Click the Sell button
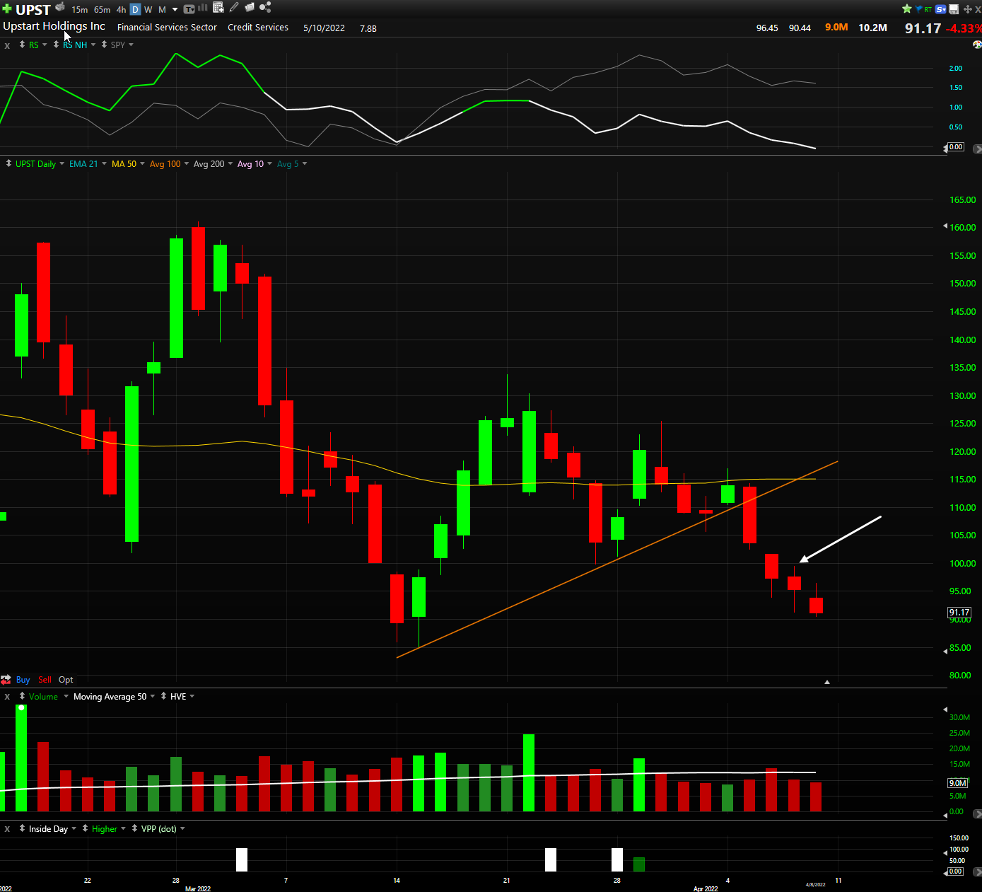 coord(45,679)
